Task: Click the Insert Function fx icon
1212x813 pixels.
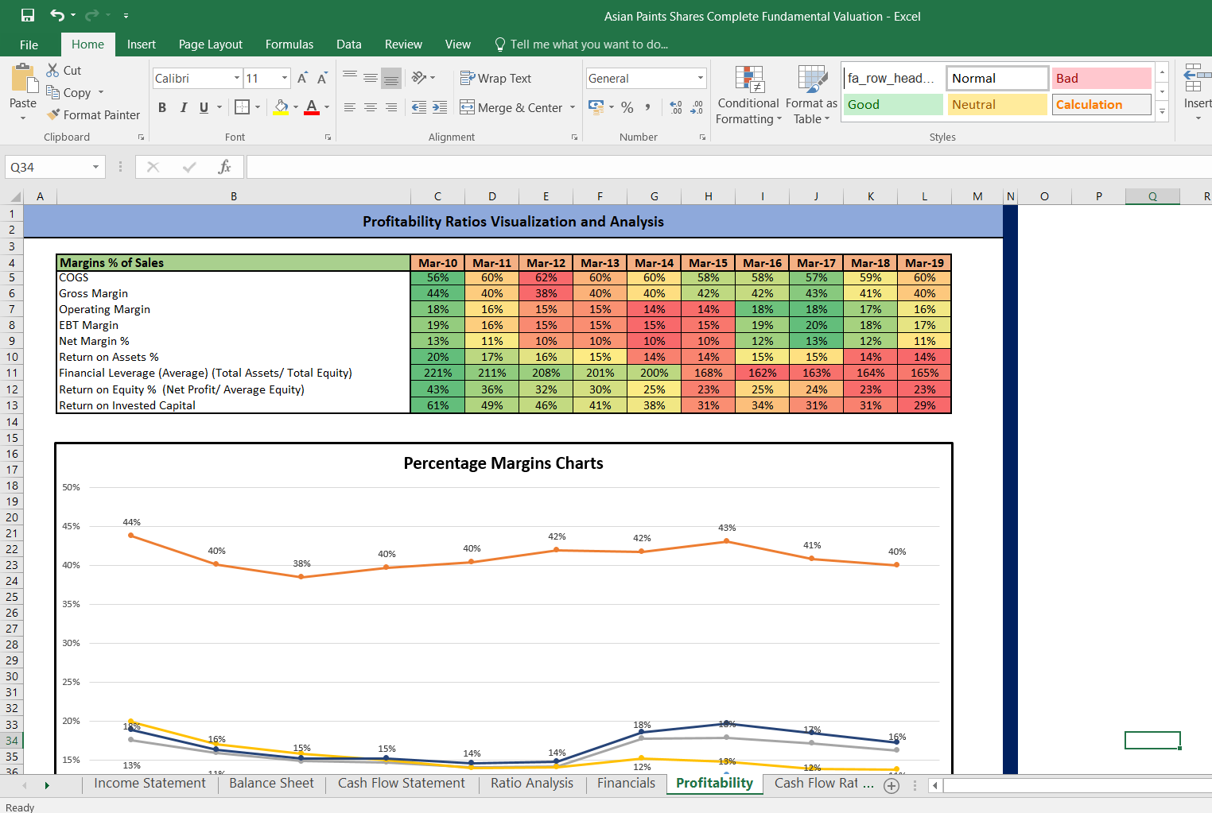Action: (225, 167)
